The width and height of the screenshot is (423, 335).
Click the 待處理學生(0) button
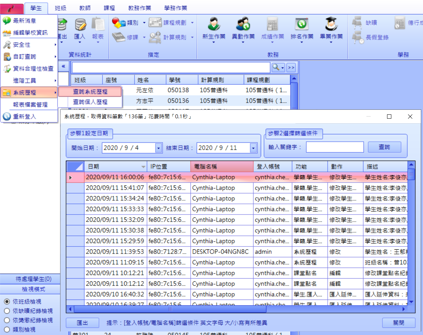30,279
